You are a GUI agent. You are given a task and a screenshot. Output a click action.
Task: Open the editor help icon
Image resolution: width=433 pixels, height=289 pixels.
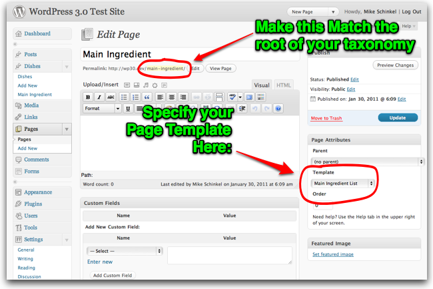(x=278, y=108)
